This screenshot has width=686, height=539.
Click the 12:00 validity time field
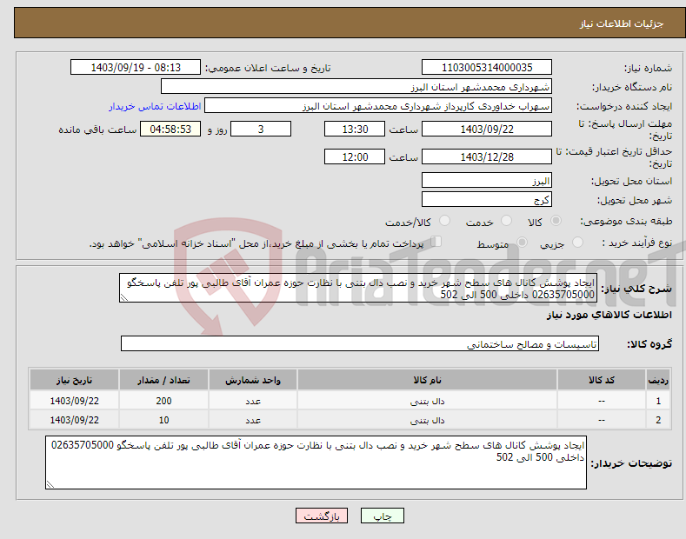pos(355,156)
